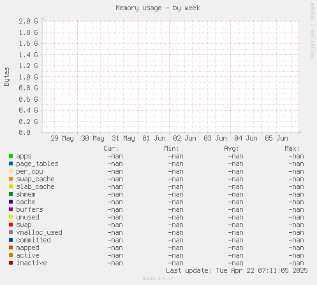Viewport: 317px width, 285px height.
Task: Click the '05 Jun' date label
Action: coord(276,139)
